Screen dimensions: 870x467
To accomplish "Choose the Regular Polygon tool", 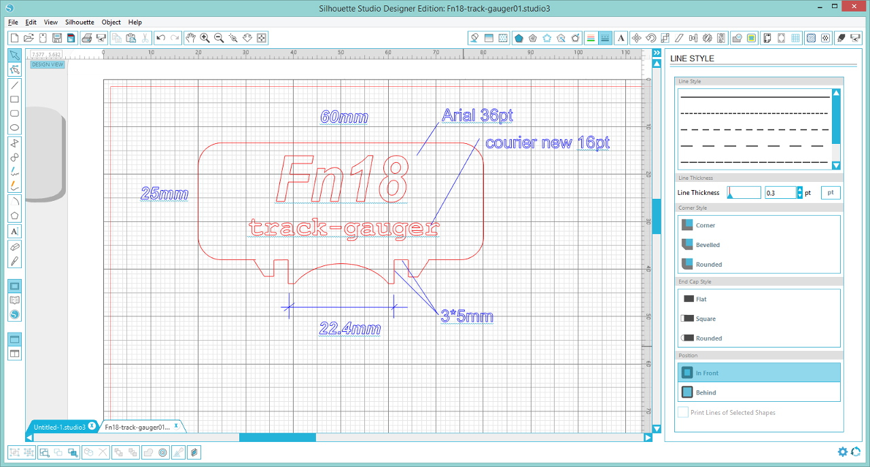I will [x=14, y=216].
